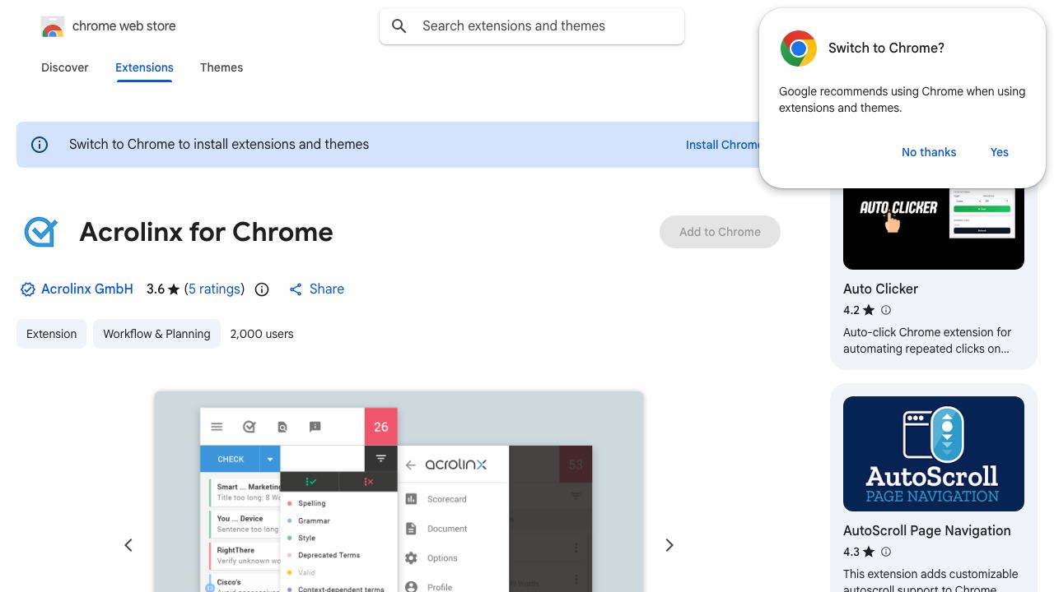Screen dimensions: 1054x592
Task: Click the Share icon
Action: [x=296, y=289]
